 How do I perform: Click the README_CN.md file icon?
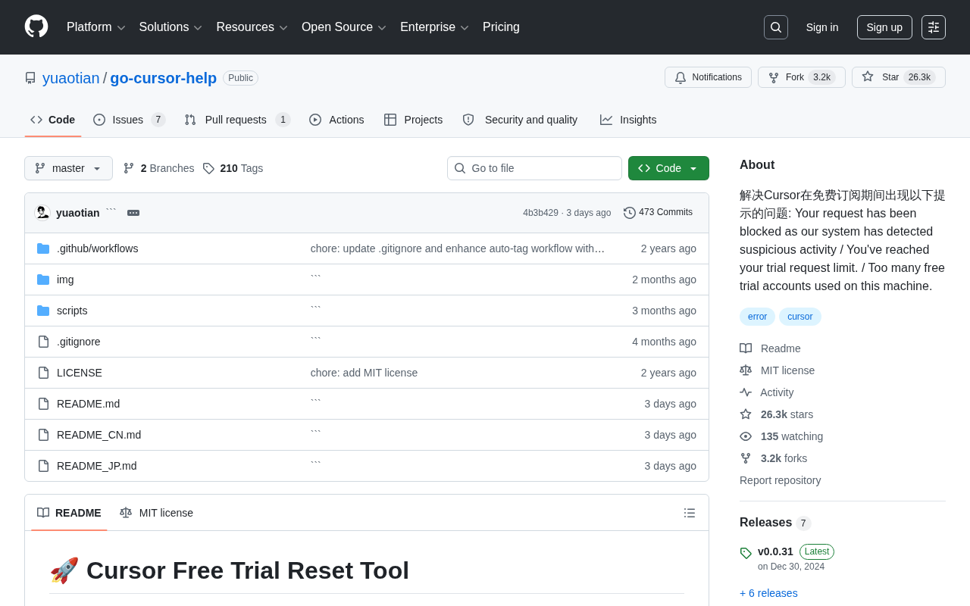coord(43,435)
